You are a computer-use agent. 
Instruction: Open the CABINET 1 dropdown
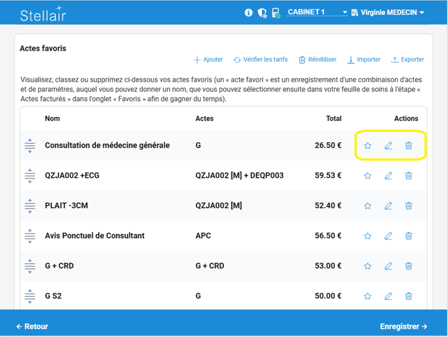317,13
